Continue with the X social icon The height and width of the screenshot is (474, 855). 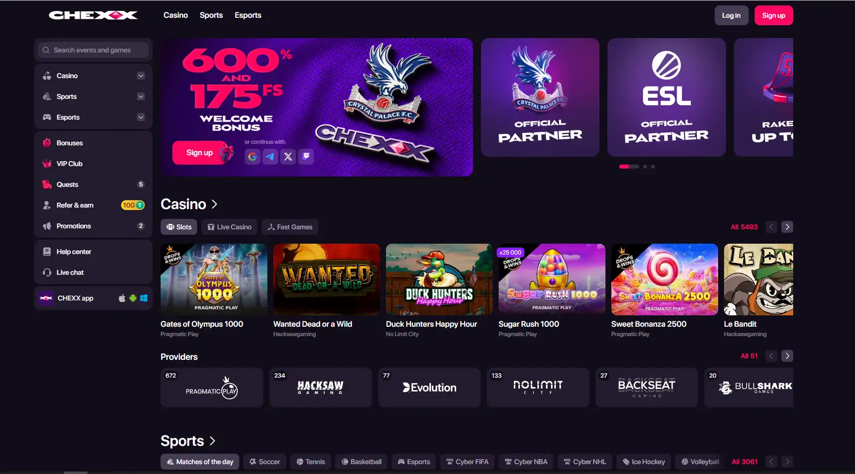click(x=288, y=157)
